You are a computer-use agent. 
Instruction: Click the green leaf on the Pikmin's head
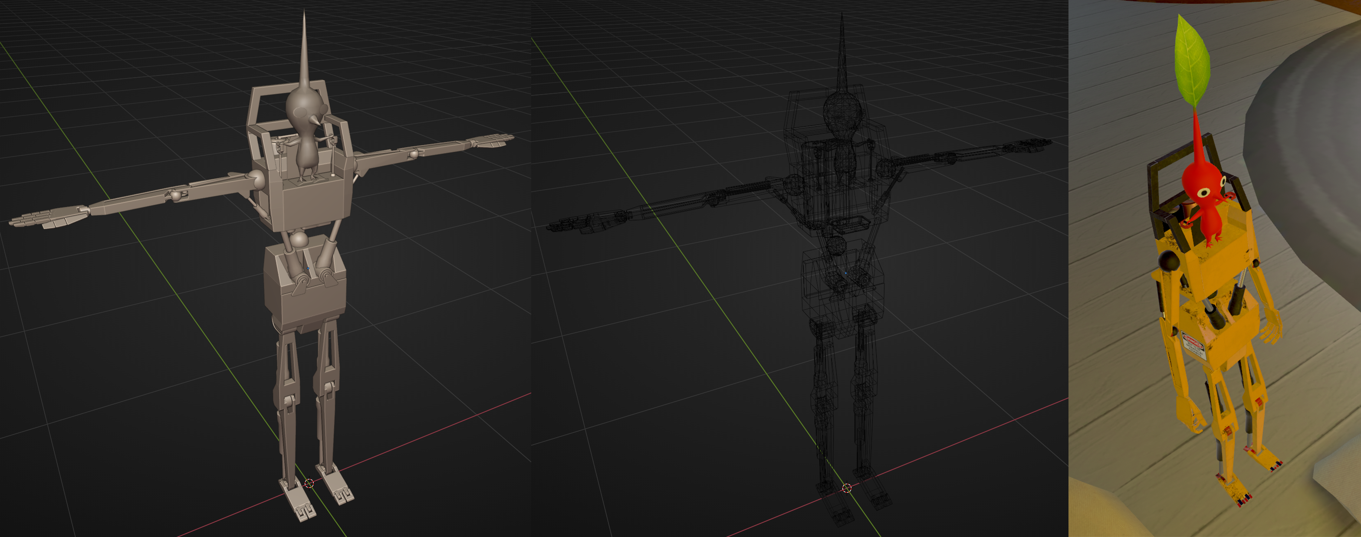(x=1193, y=61)
